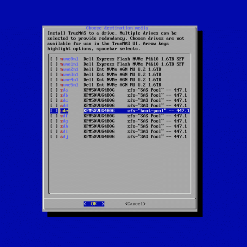Click the zfs-"SAS Pool" text in sda row
The image size is (247, 247).
click(146, 90)
